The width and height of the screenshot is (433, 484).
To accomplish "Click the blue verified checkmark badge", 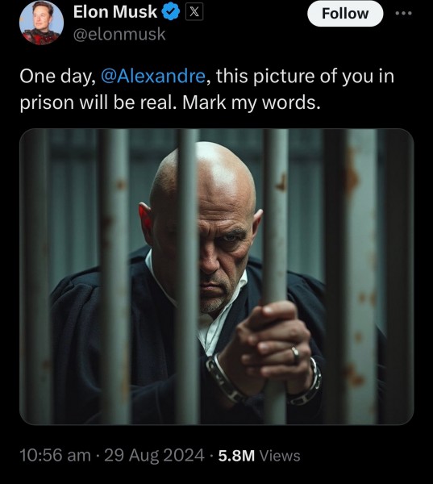I will coord(171,13).
